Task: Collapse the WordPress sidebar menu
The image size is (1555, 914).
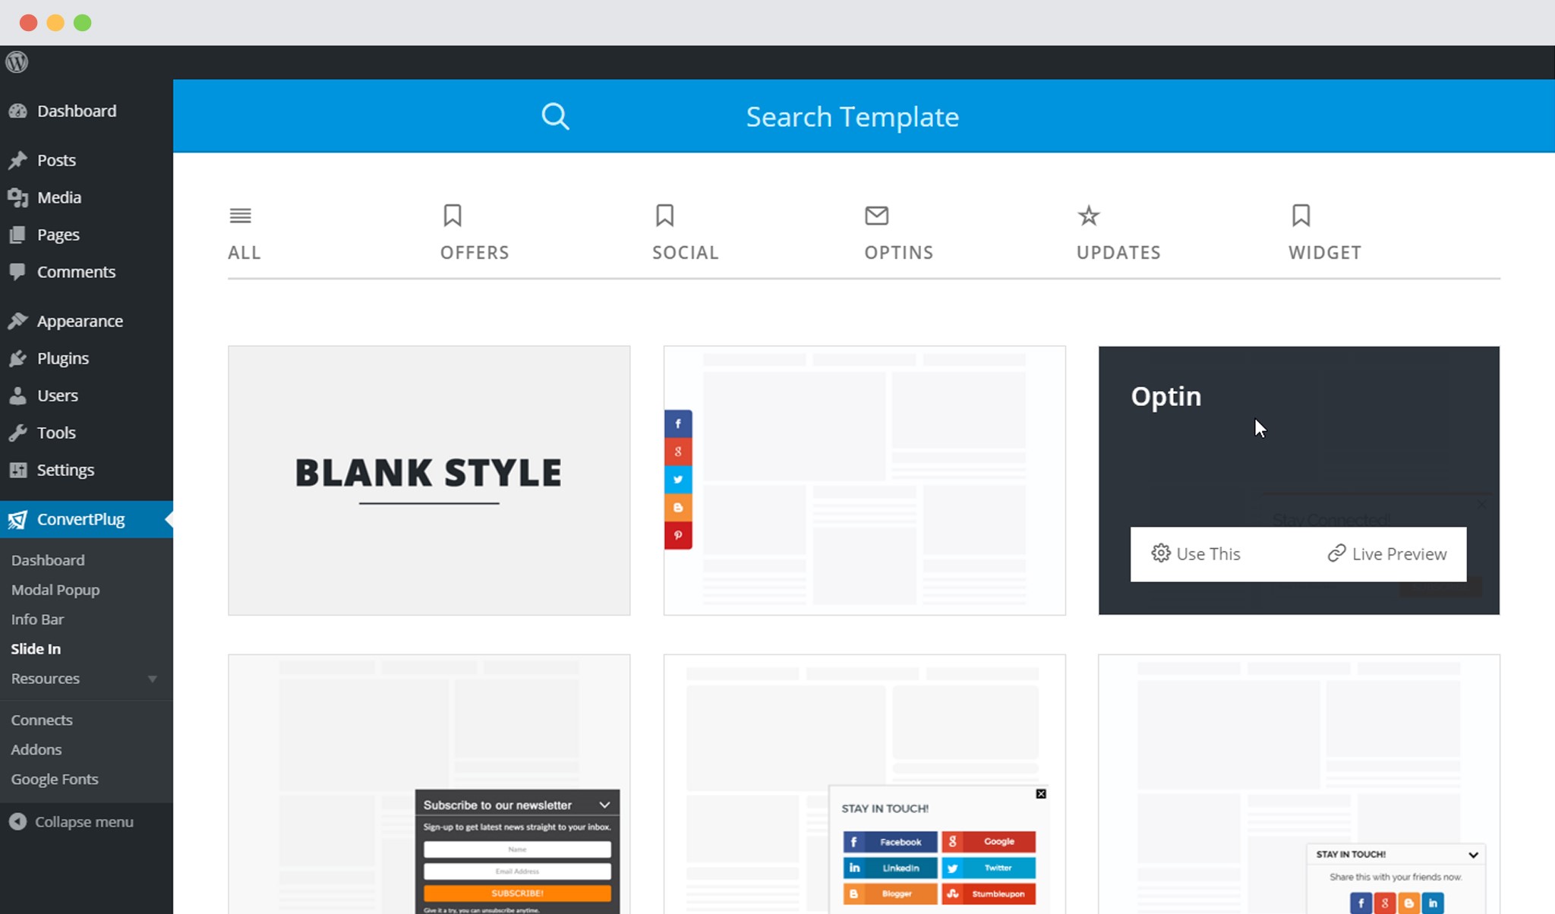Action: click(x=85, y=821)
